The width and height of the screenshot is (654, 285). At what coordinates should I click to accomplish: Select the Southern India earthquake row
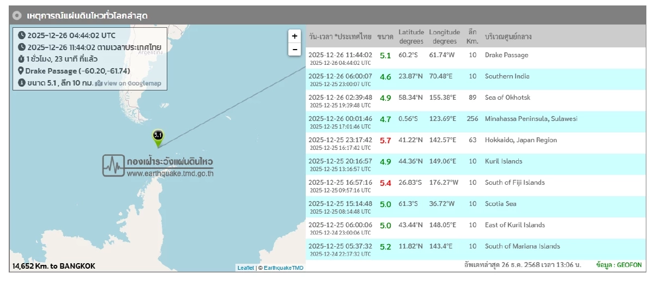tap(474, 80)
